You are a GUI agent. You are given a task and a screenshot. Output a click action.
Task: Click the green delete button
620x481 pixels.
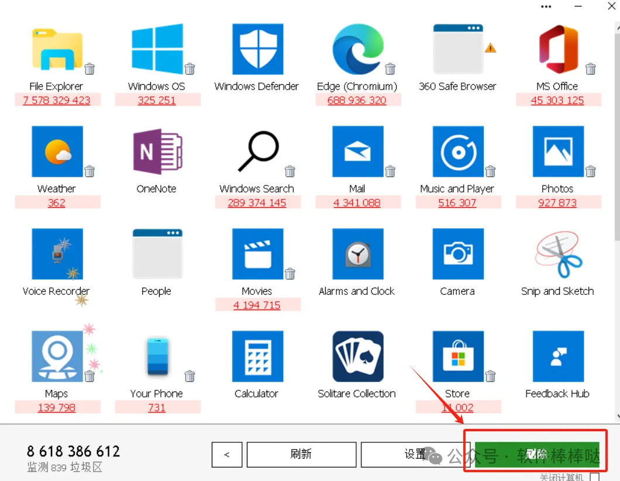tap(537, 455)
